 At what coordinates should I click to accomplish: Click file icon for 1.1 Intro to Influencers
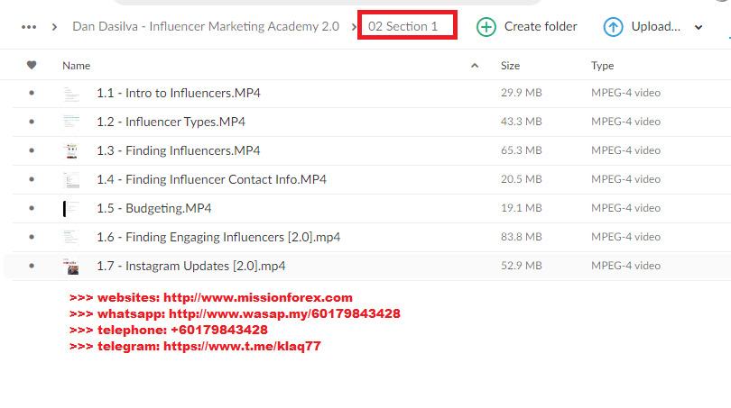coord(71,93)
